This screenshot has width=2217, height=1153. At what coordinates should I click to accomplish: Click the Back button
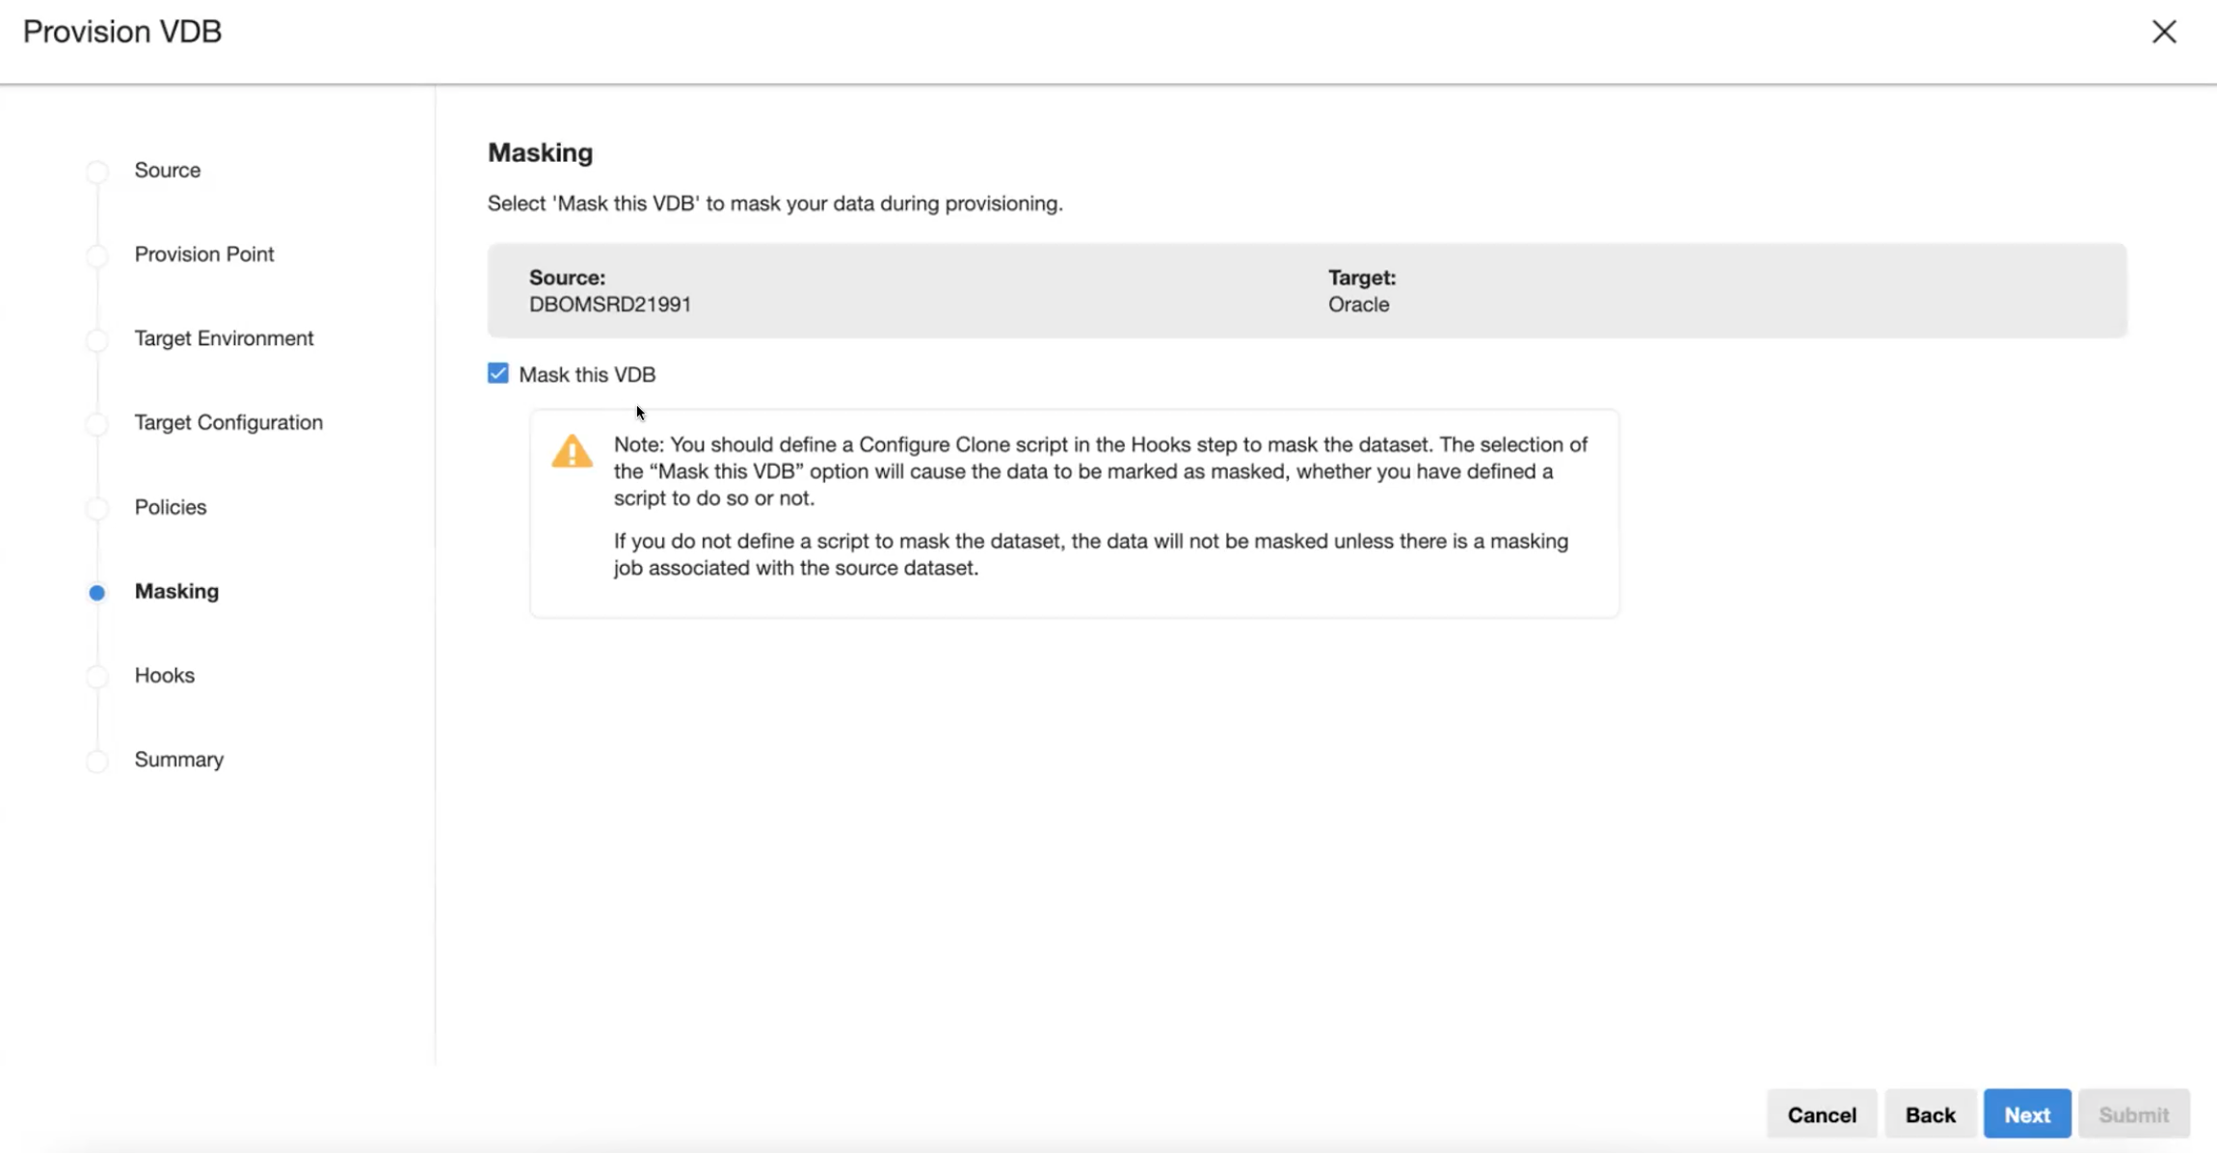click(1930, 1114)
